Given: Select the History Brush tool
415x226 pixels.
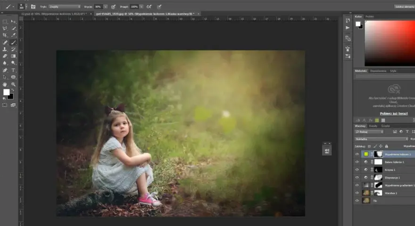Looking at the screenshot, I should (13, 49).
